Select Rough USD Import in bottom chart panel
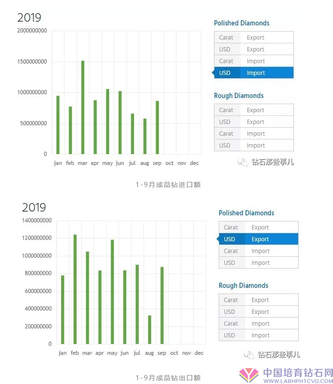 click(258, 335)
